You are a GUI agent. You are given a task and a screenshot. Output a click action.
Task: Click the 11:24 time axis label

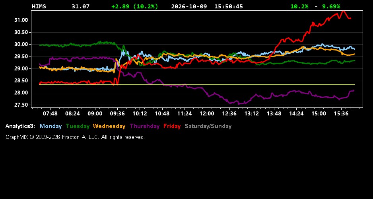[x=185, y=113]
